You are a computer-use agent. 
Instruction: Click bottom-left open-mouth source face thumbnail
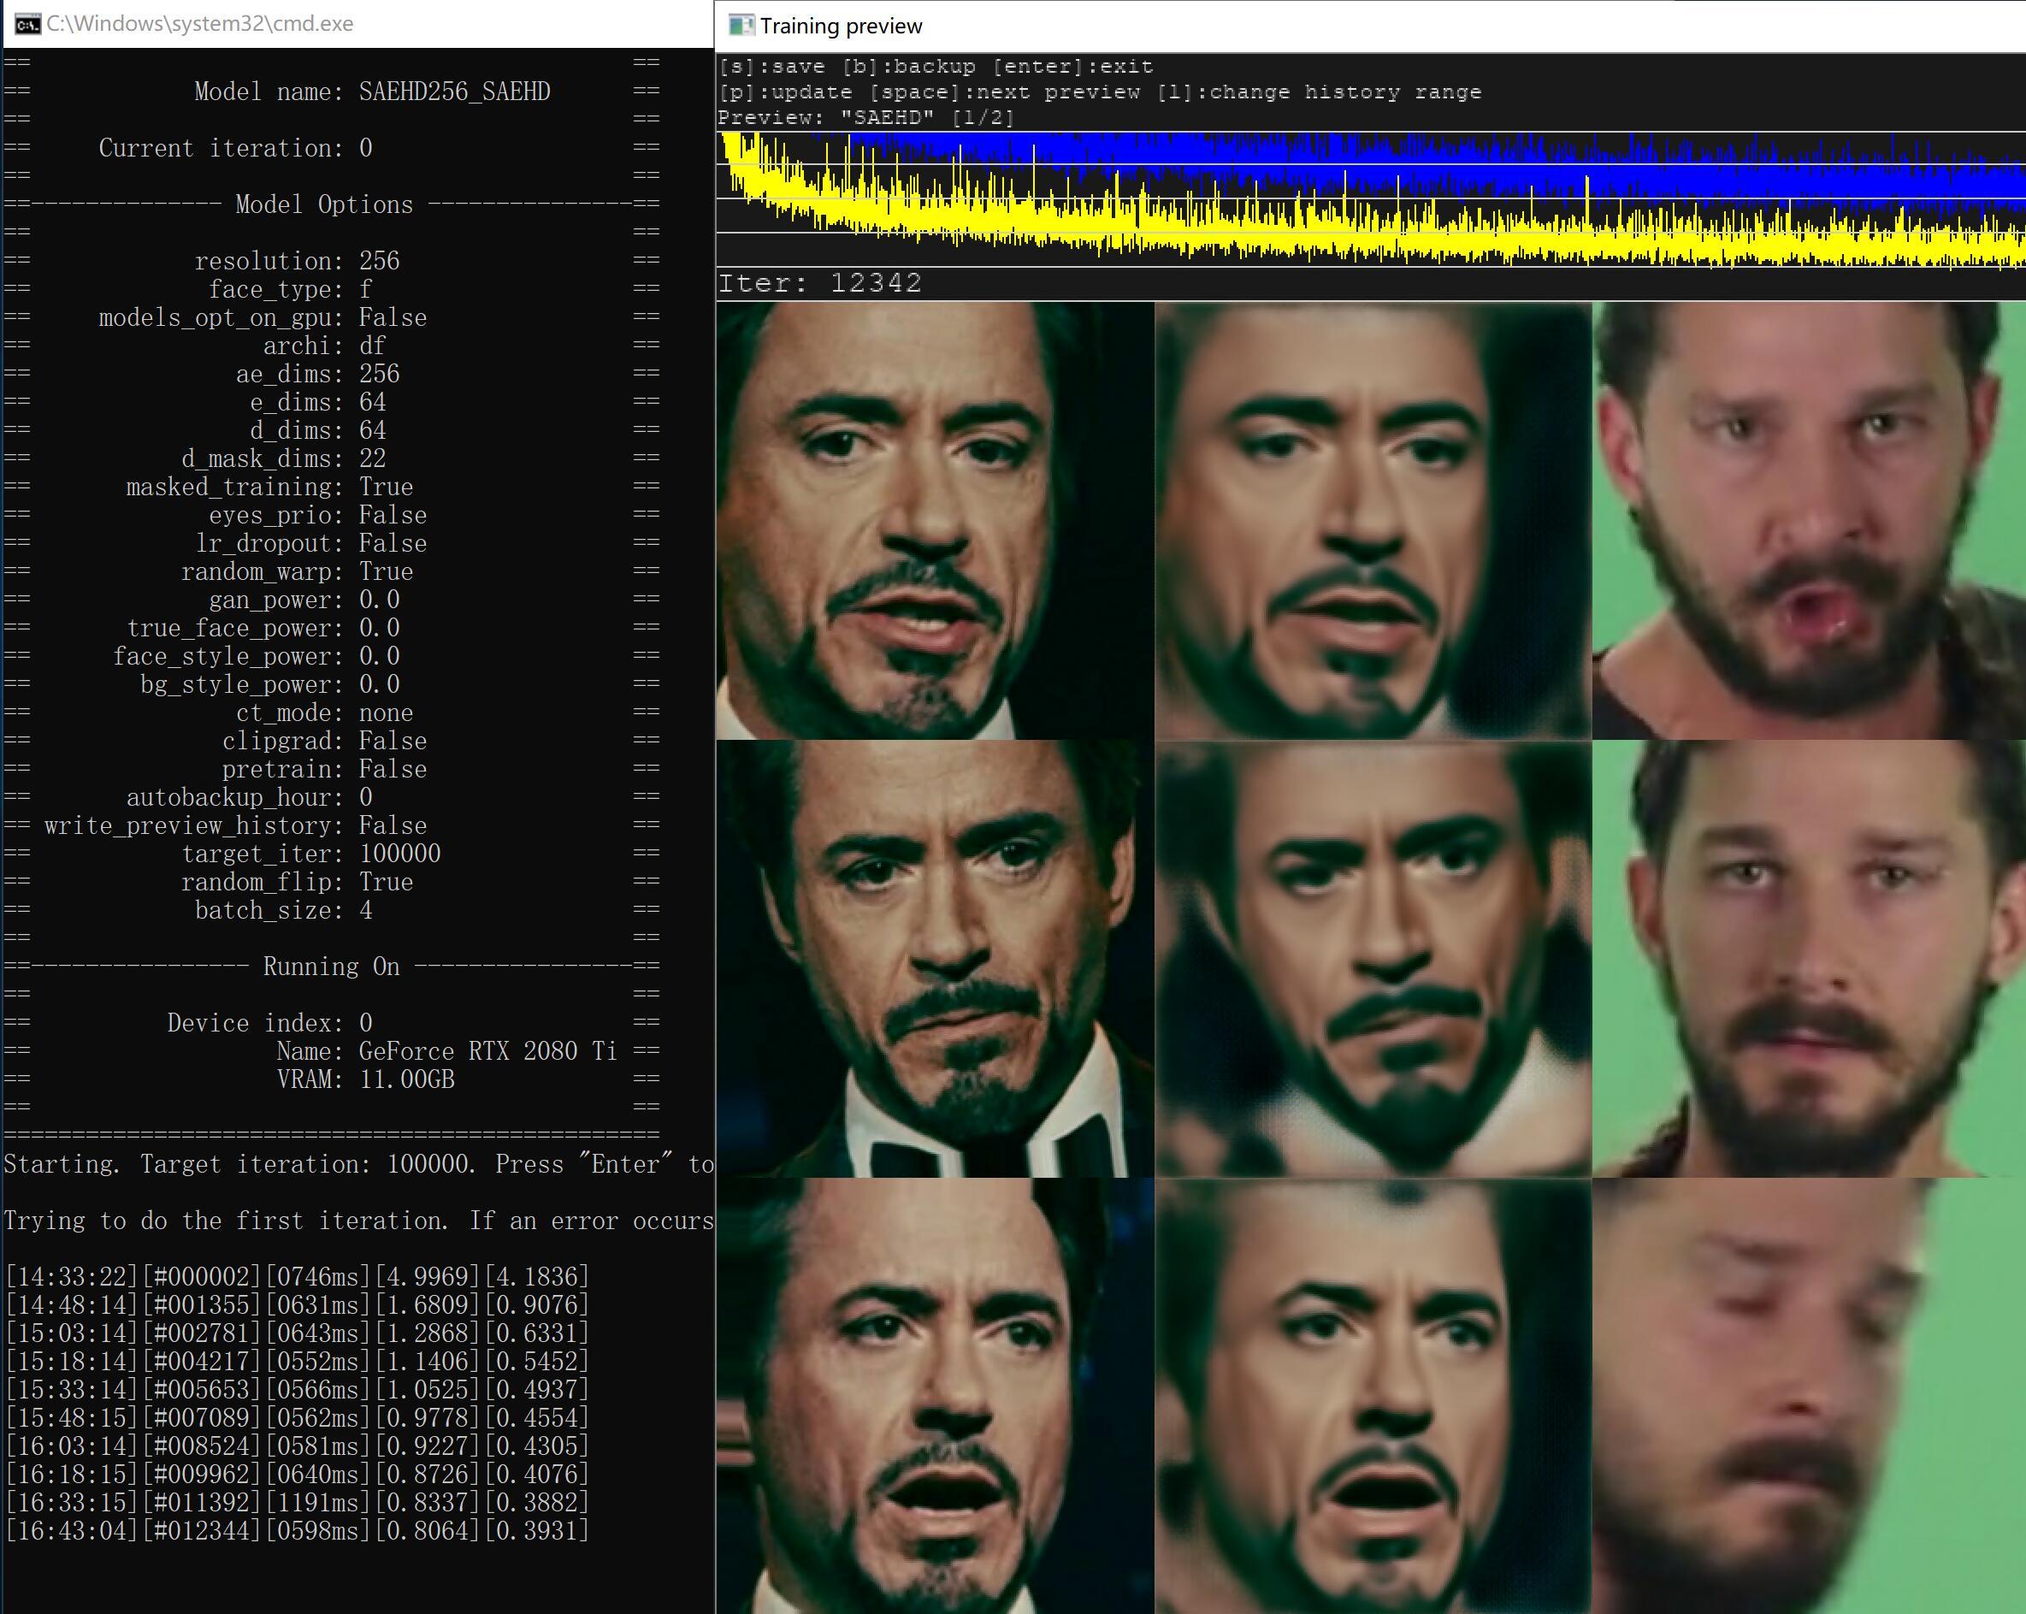tap(935, 1396)
